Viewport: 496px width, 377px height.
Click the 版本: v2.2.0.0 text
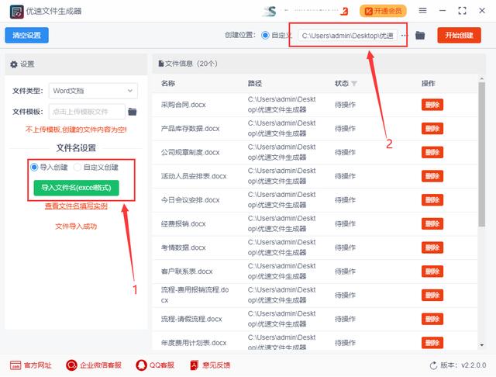tap(463, 365)
